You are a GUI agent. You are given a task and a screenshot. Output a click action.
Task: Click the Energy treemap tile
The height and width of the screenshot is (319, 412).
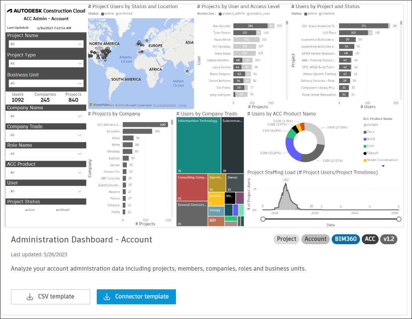pos(216,211)
